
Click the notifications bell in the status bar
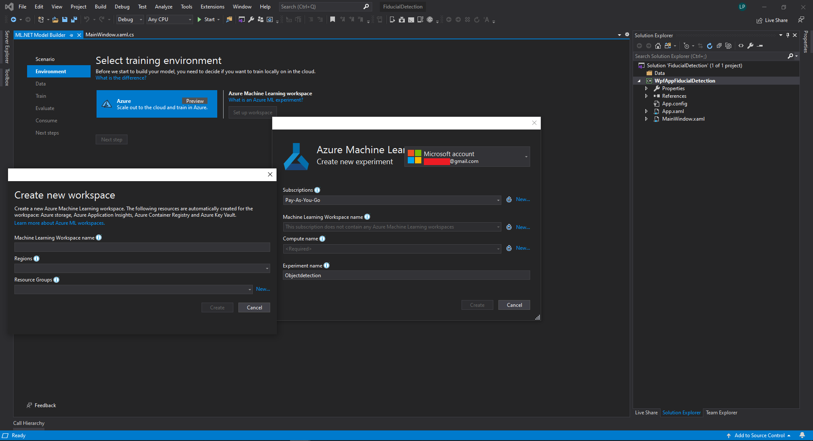[x=802, y=435]
